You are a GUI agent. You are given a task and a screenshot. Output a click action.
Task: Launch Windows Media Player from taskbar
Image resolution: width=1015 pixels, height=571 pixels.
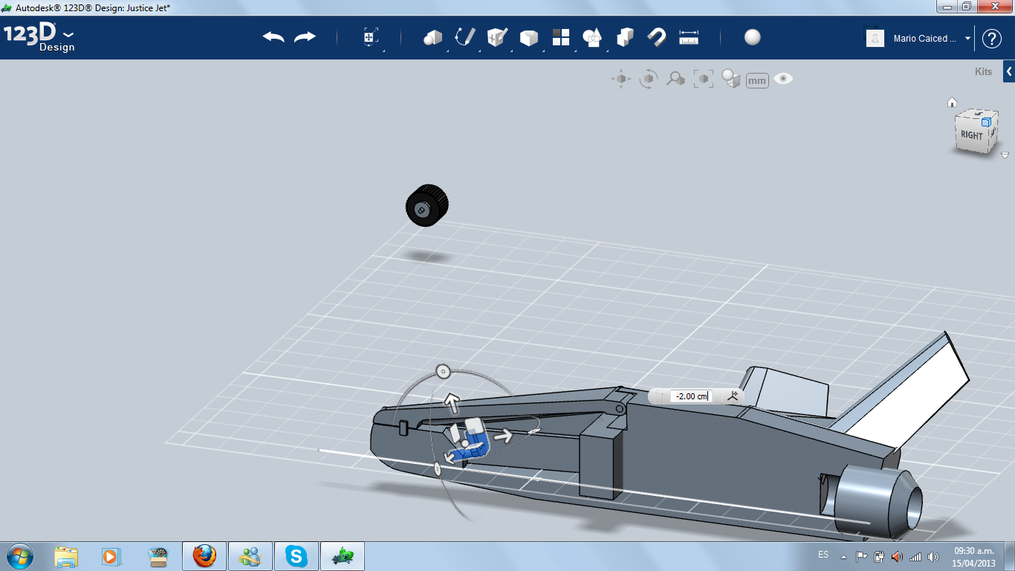[111, 556]
